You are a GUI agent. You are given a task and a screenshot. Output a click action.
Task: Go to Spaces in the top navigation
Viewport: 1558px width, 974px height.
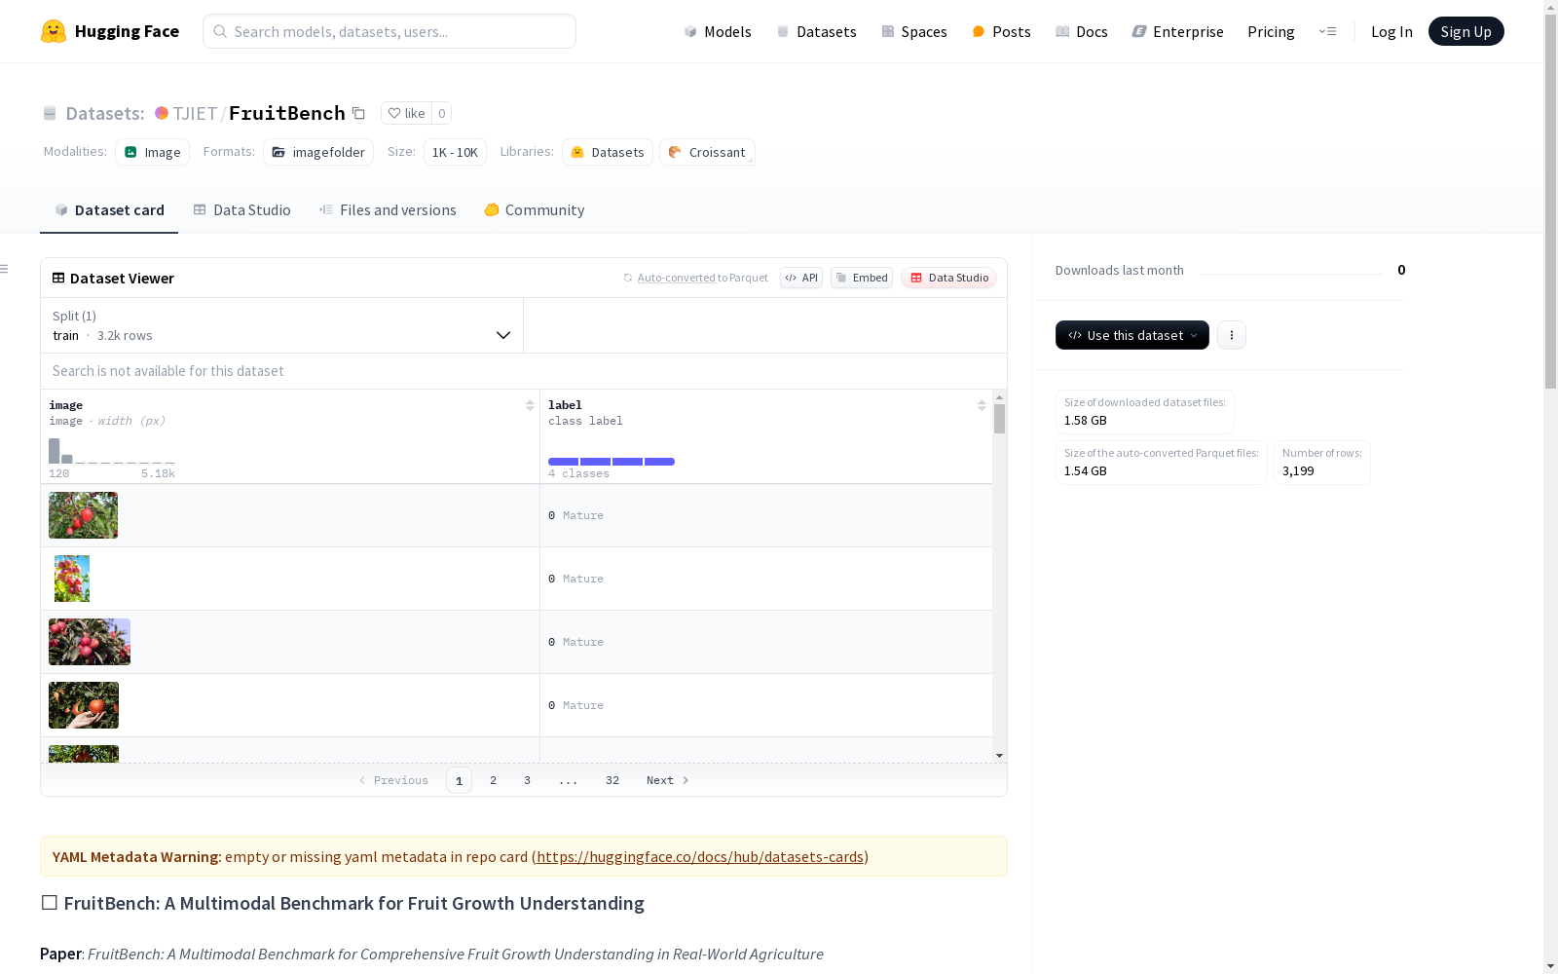click(914, 31)
